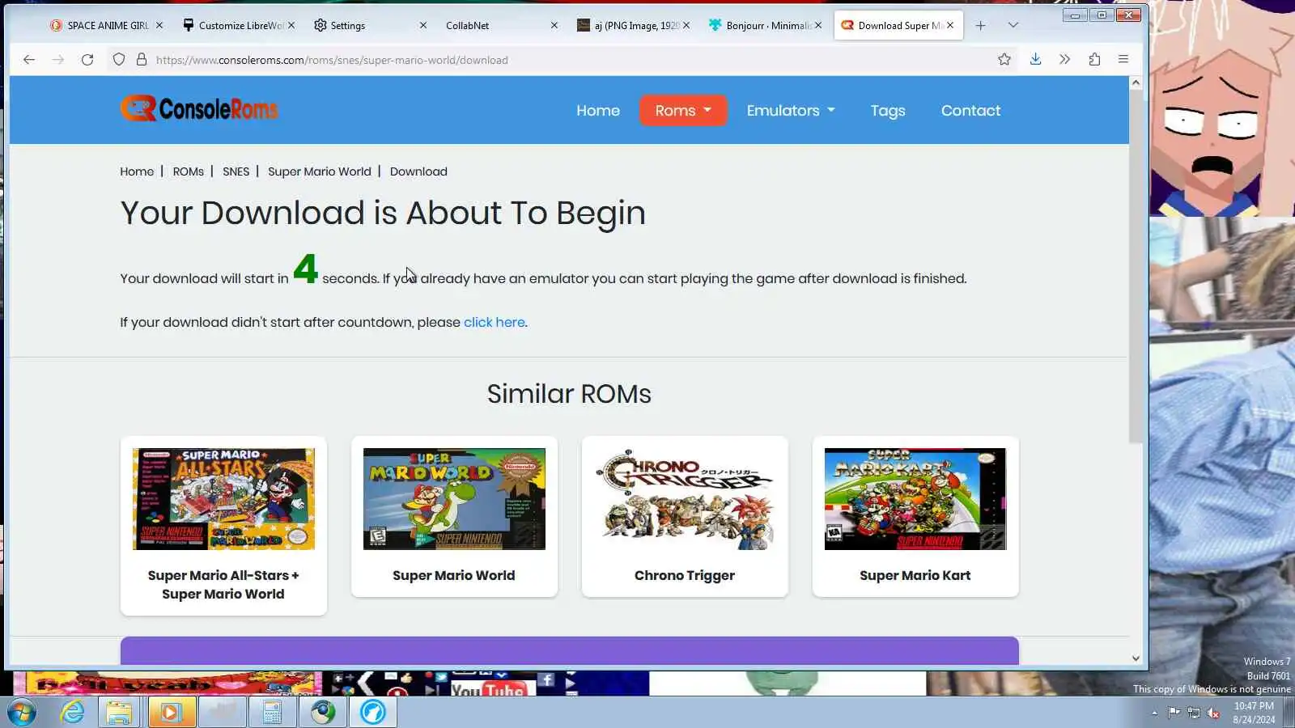Click the SNES breadcrumb link
Viewport: 1295px width, 728px height.
click(236, 171)
